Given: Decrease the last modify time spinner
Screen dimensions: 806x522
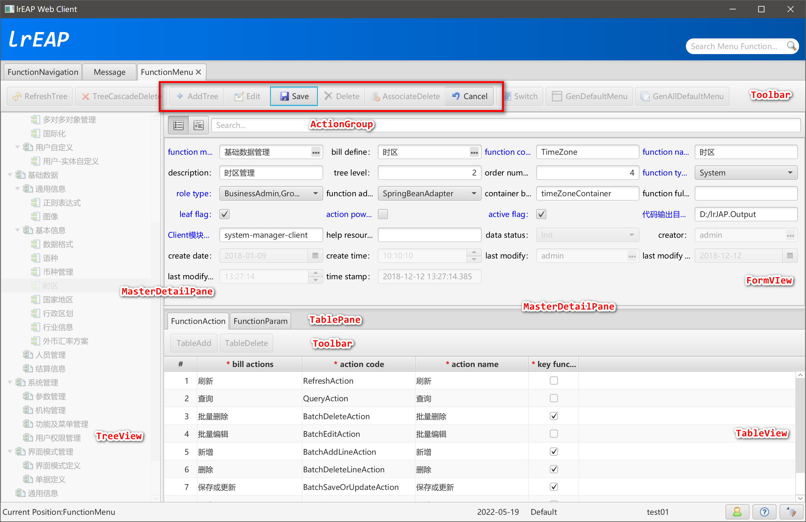Looking at the screenshot, I should [x=315, y=280].
